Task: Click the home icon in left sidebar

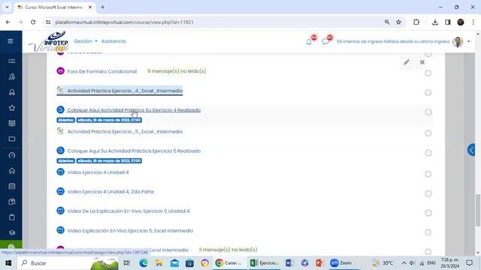Action: [12, 171]
